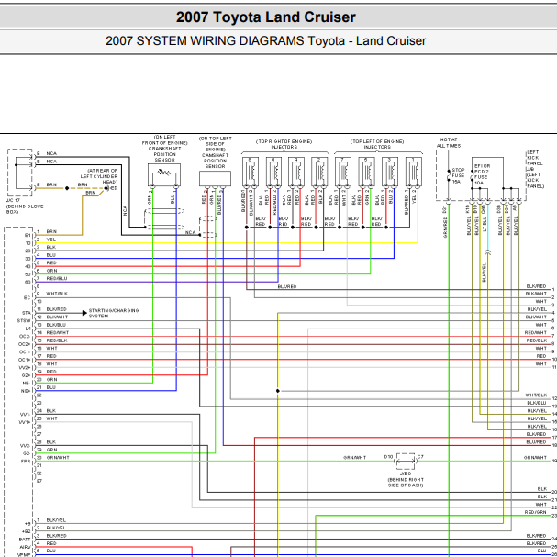Click the "RED/GRN" label at output 23
Viewport: 557px width, 557px height.
coord(535,512)
